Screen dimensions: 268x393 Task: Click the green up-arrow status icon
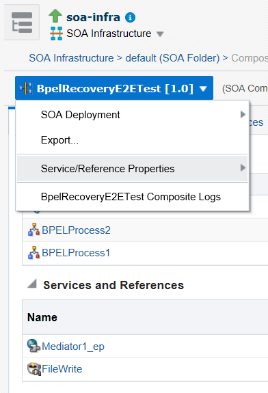click(x=55, y=16)
